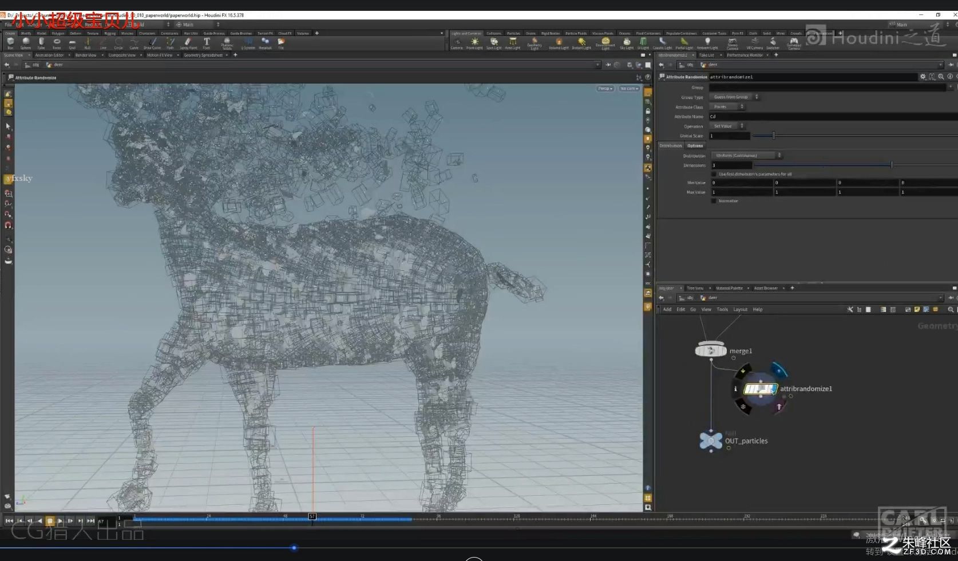Jump to last frame of timeline
Screen dimensions: 958x561
pos(90,521)
